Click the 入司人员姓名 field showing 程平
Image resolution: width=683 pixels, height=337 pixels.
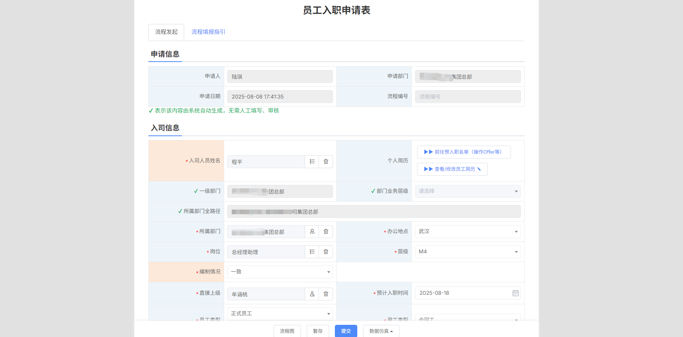(266, 162)
